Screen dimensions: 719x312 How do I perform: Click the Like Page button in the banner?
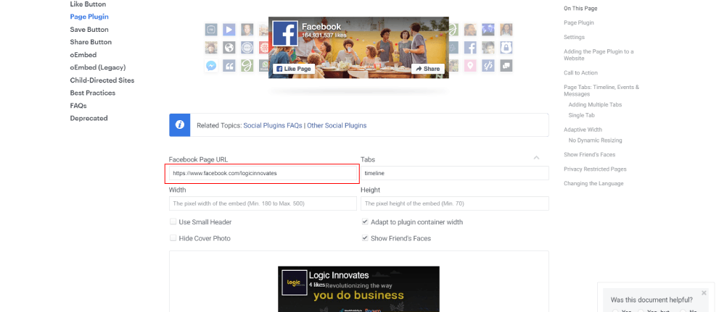coord(294,69)
